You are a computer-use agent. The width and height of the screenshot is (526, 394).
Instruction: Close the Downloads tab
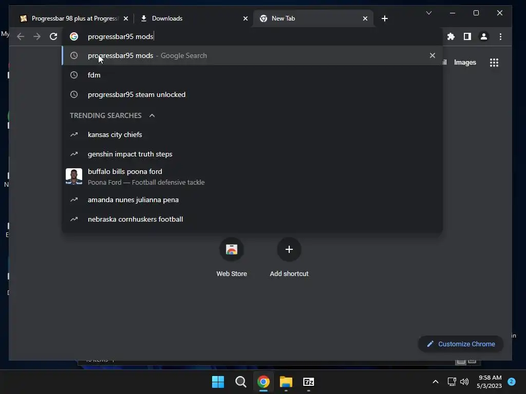point(246,18)
